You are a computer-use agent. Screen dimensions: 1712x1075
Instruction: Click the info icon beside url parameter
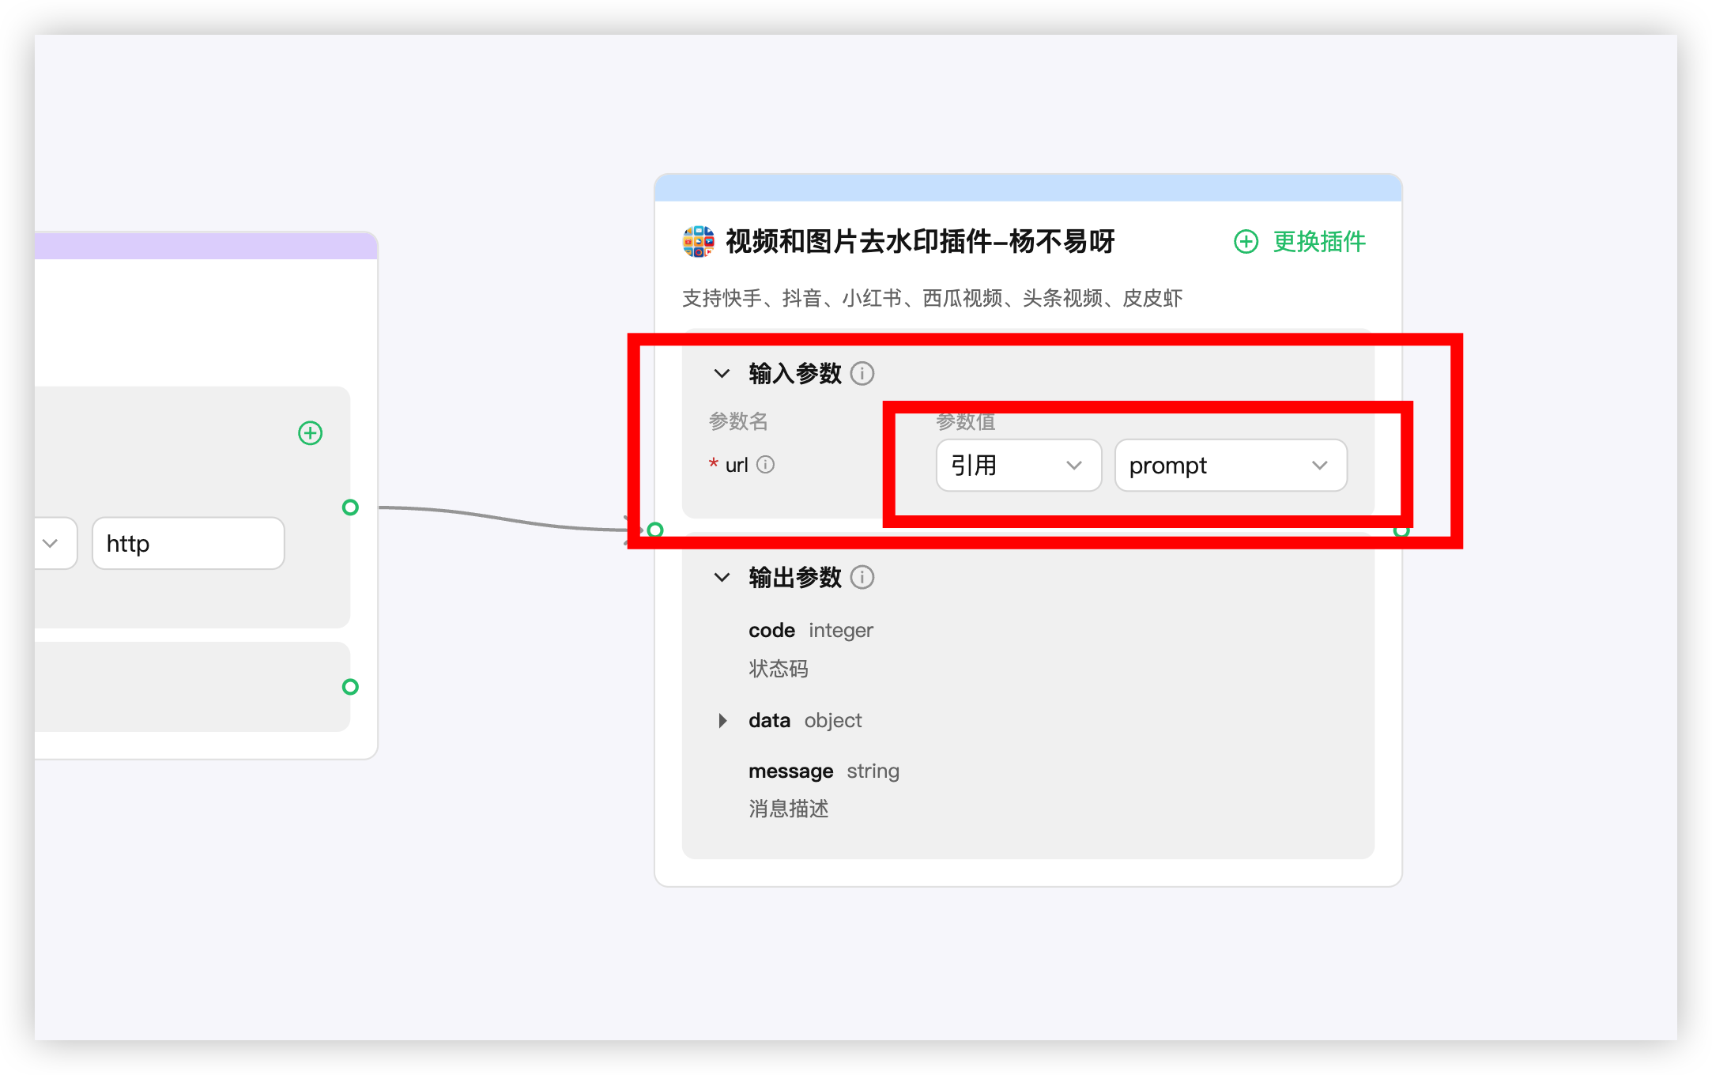pyautogui.click(x=765, y=465)
